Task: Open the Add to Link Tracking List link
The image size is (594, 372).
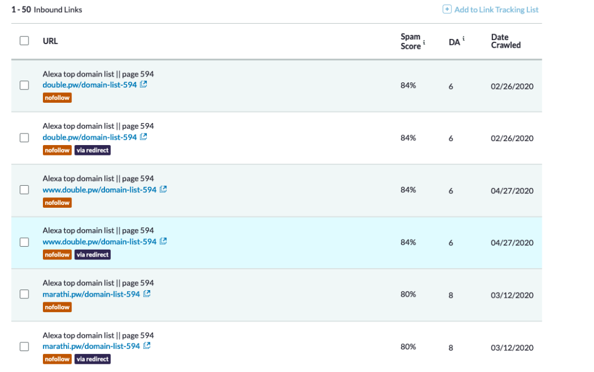Action: (497, 10)
